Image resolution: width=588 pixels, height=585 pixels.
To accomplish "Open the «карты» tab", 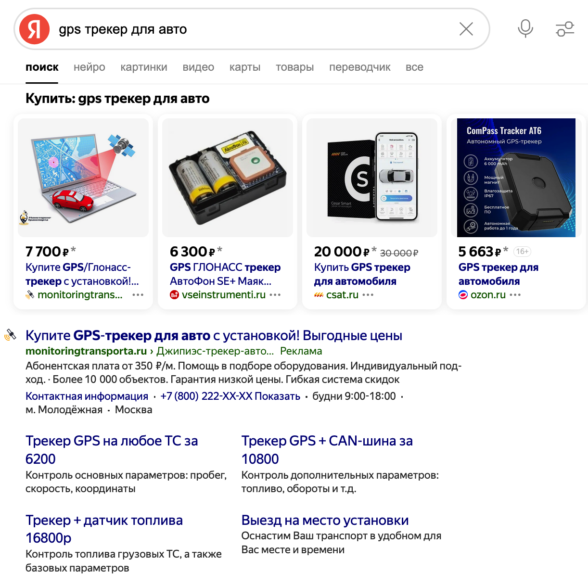I will [245, 67].
